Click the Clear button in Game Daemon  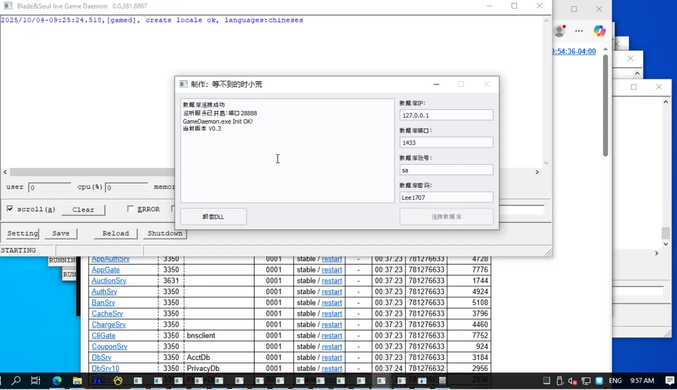point(83,210)
